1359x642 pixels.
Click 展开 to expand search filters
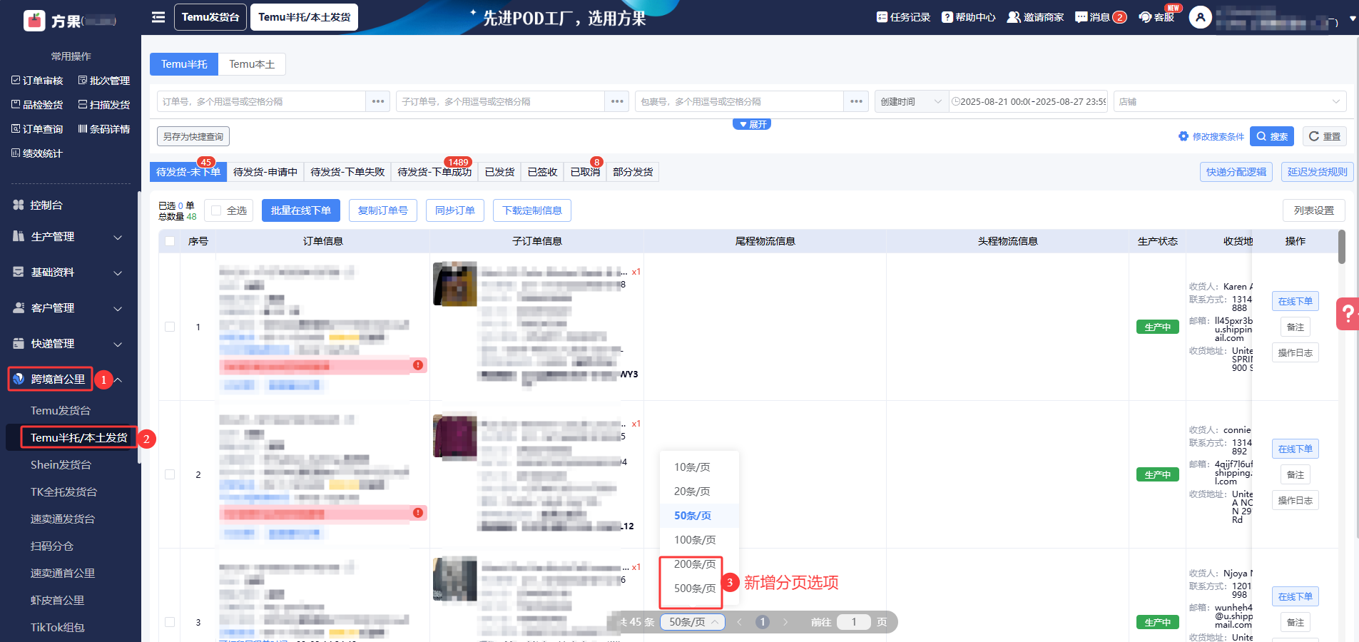pyautogui.click(x=752, y=124)
